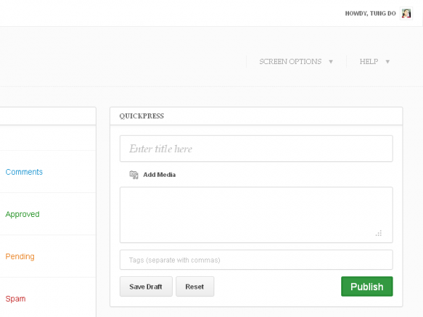Click the textarea resize handle
The width and height of the screenshot is (423, 317).
click(x=379, y=233)
